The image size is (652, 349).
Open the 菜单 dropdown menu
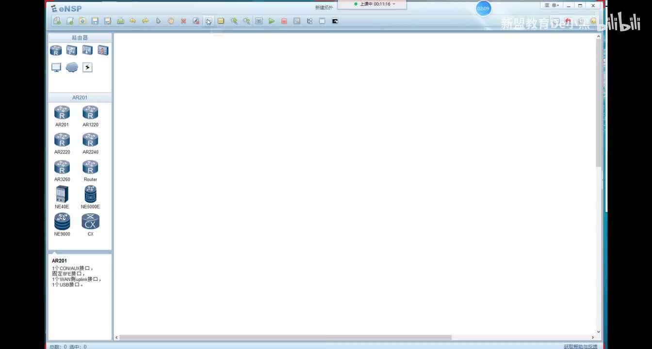pos(552,5)
